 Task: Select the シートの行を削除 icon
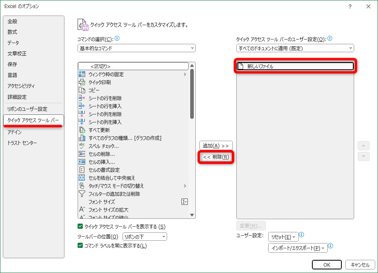[x=82, y=98]
